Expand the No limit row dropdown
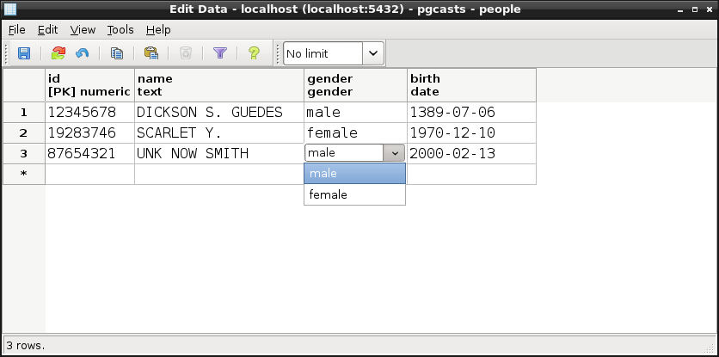Viewport: 719px width, 357px height. click(373, 53)
